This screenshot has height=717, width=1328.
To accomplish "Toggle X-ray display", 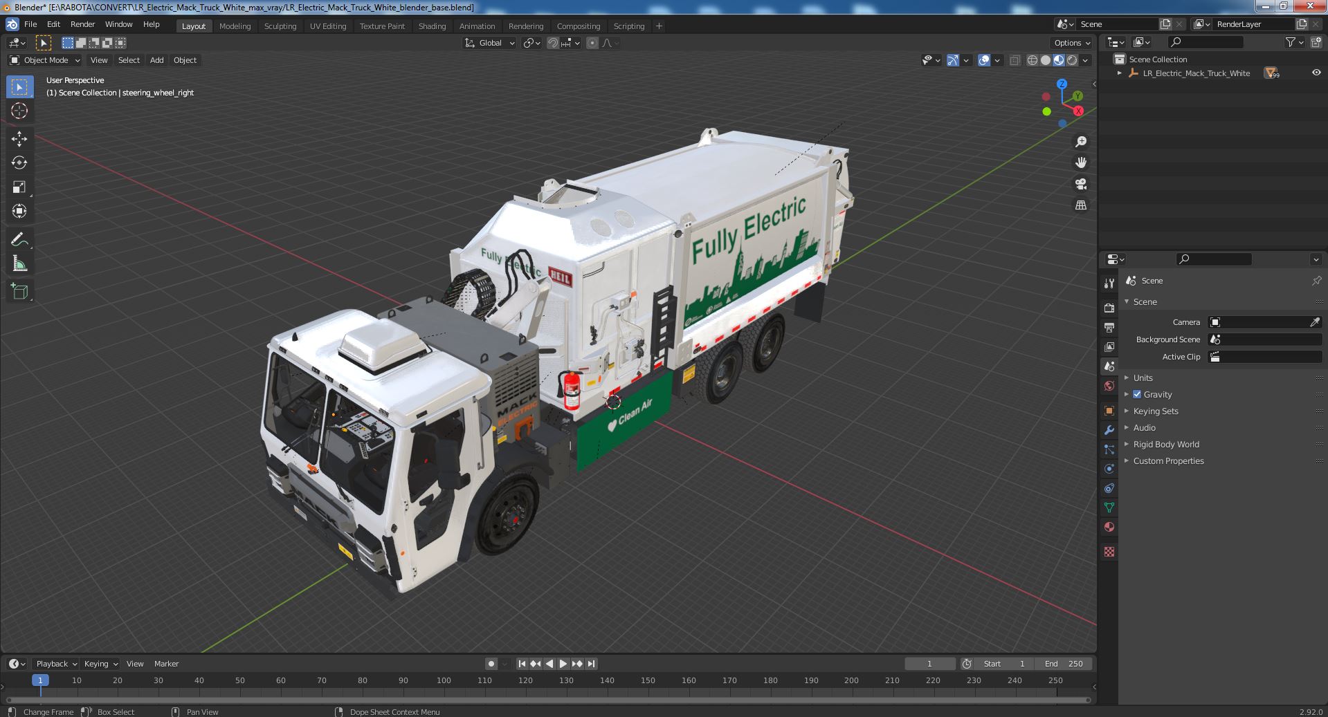I will point(1015,60).
